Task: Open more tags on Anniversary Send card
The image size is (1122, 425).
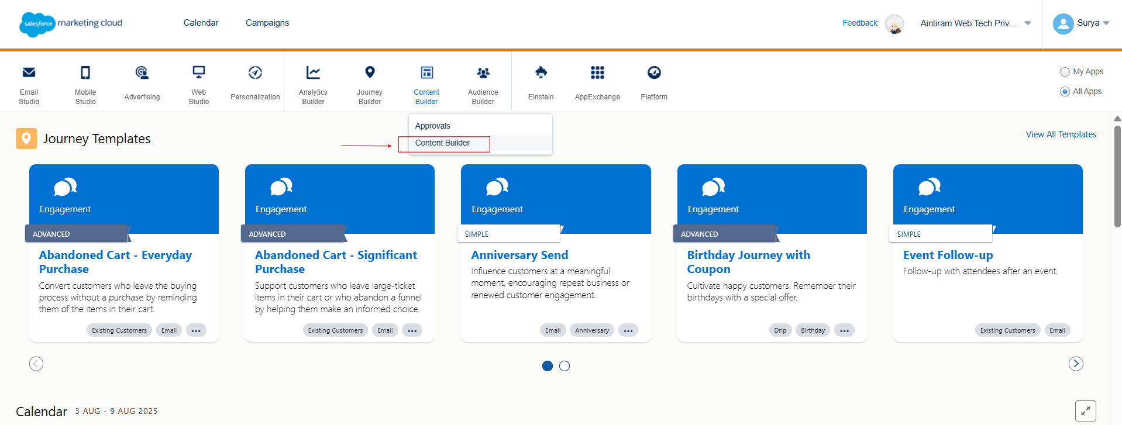Action: tap(628, 330)
